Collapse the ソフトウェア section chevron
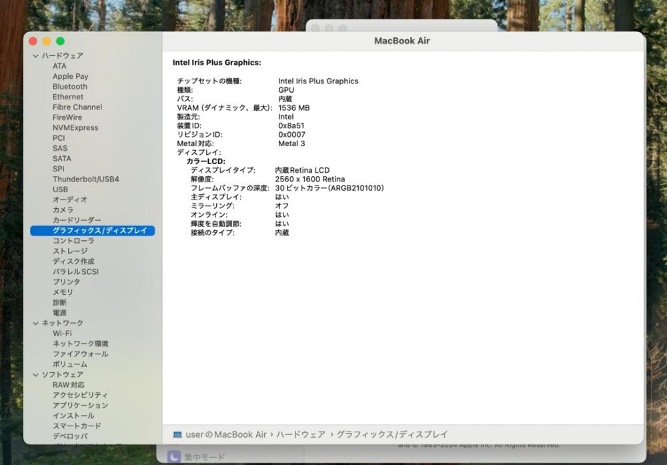667x465 pixels. (x=36, y=375)
